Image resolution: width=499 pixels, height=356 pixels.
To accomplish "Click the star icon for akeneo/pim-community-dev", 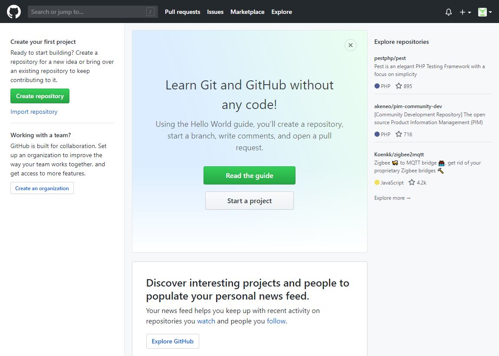I will point(399,134).
